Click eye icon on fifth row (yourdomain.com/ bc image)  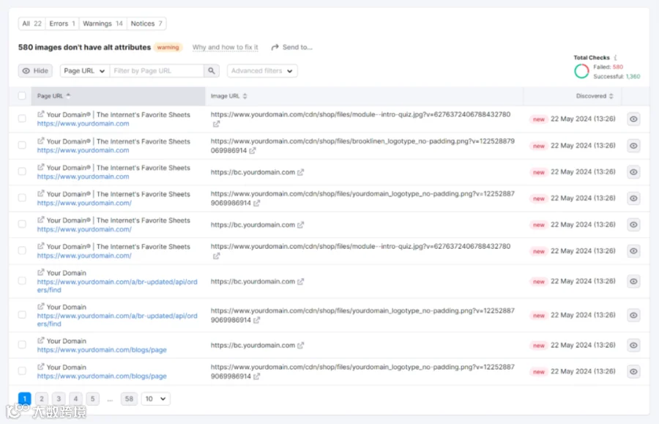[633, 224]
